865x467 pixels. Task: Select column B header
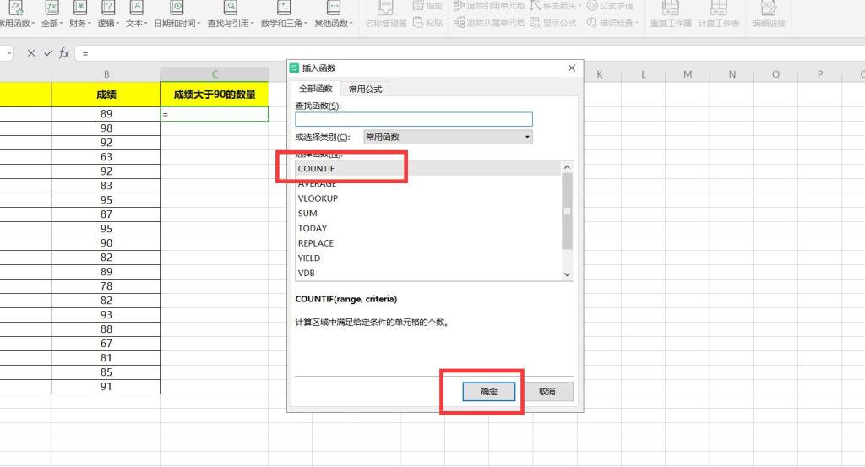coord(106,73)
